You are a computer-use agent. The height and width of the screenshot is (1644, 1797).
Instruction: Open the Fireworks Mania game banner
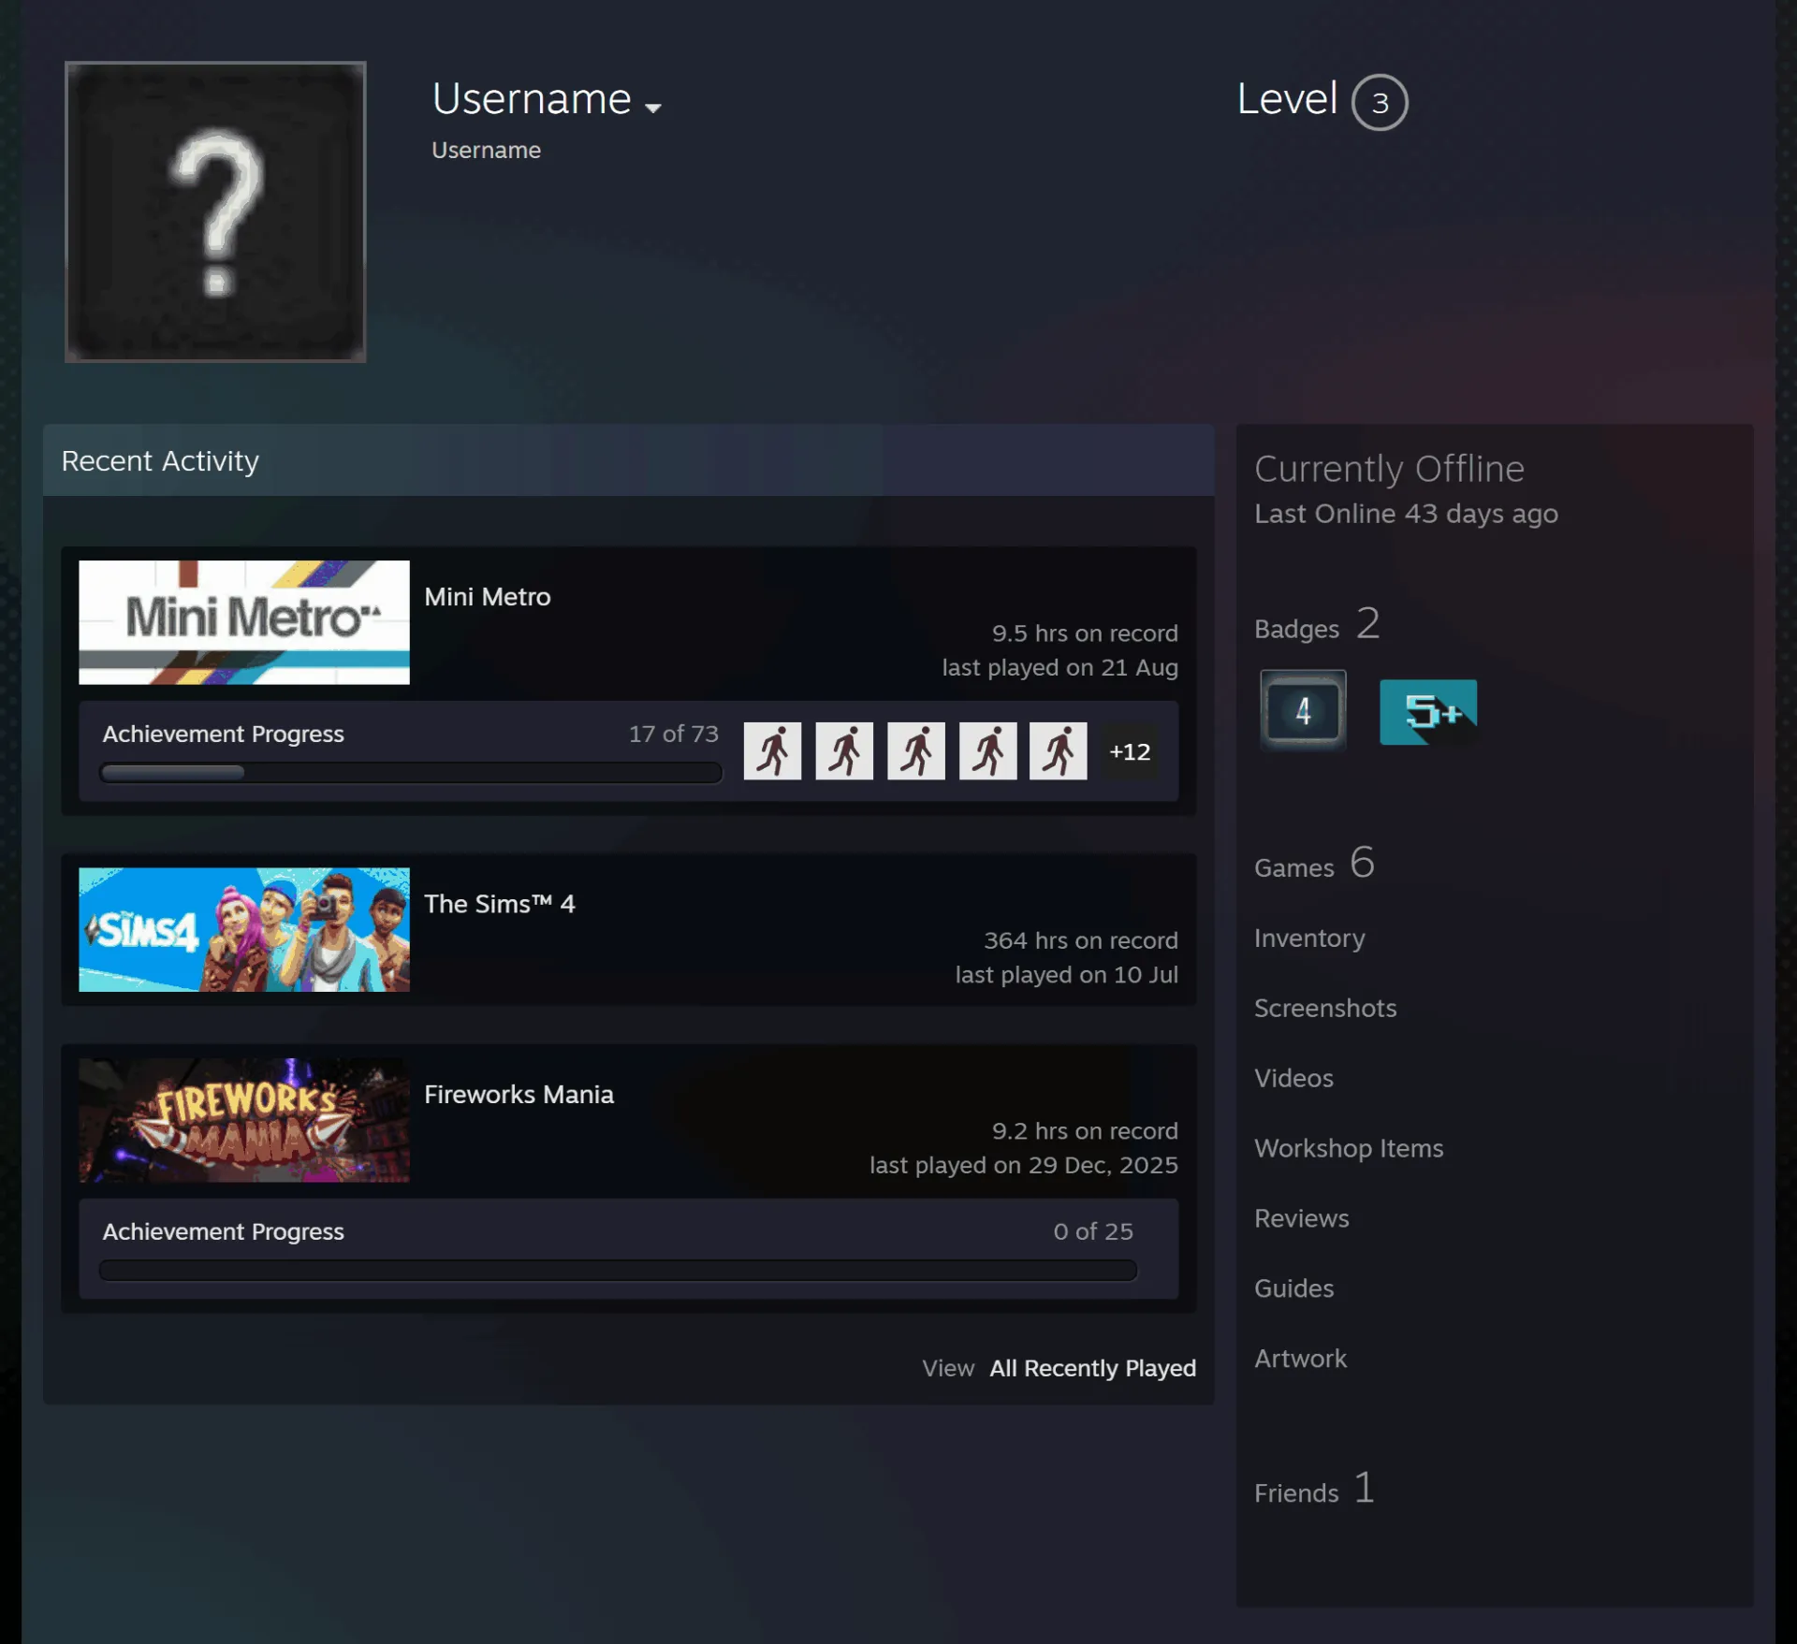tap(244, 1120)
